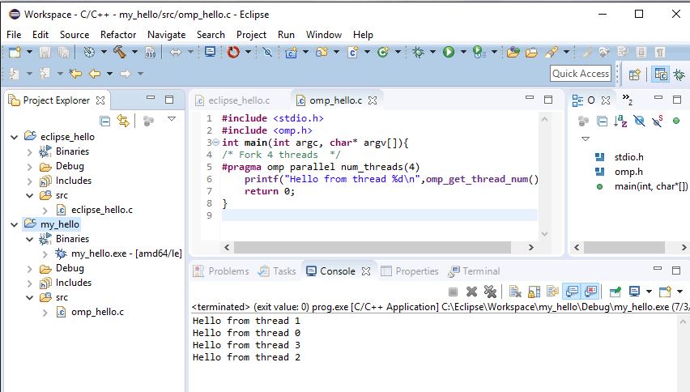The image size is (690, 392).
Task: Open Run button dropdown arrow
Action: coord(463,53)
